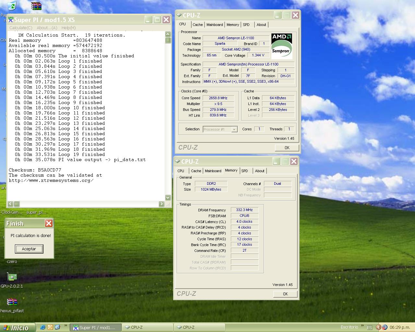Open the Calculate(C) menu in Super PI
This screenshot has width=415, height=332.
pos(21,28)
